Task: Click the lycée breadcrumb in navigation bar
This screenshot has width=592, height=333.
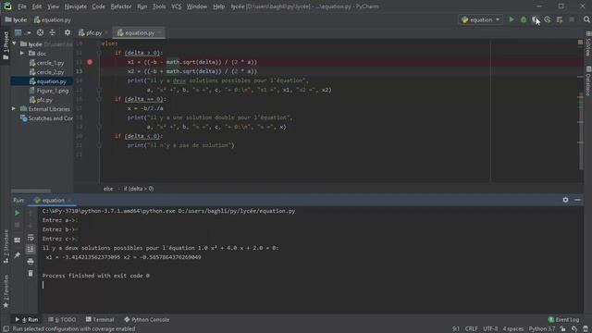Action: click(17, 19)
